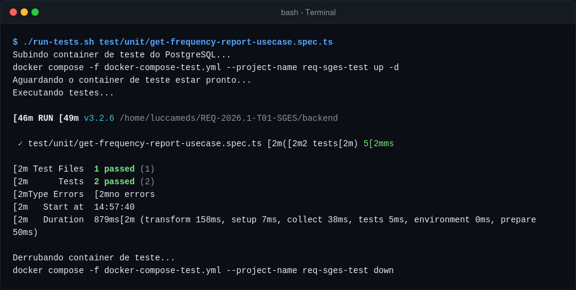The image size is (576, 290).
Task: Click the RUN label in the output
Action: [45, 118]
